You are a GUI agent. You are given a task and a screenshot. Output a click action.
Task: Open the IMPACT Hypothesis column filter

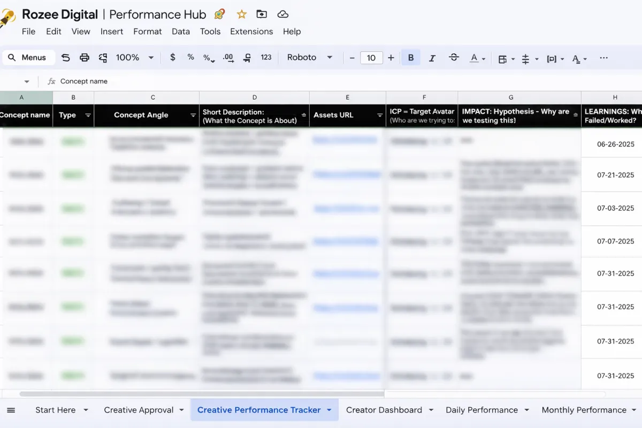[x=576, y=116]
